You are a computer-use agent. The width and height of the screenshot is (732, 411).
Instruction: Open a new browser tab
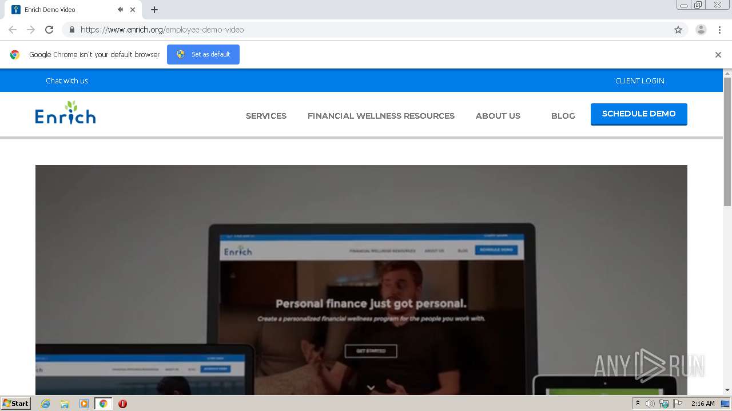click(154, 10)
